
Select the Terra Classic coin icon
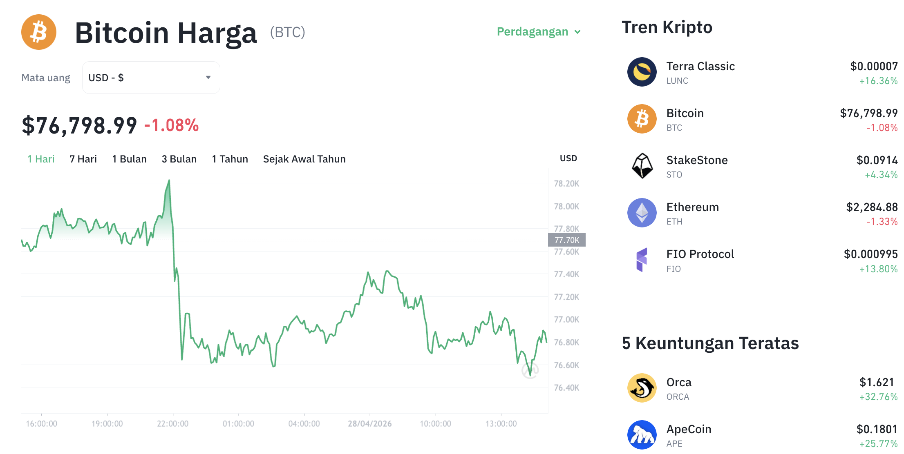coord(642,72)
